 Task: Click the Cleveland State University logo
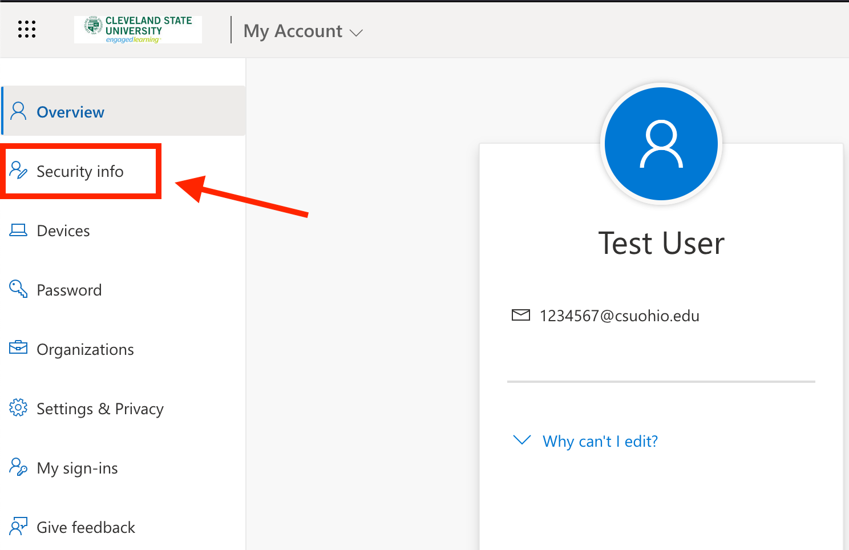point(137,29)
